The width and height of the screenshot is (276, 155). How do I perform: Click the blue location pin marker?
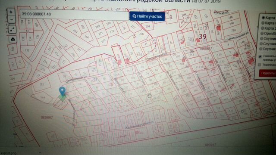62,91
